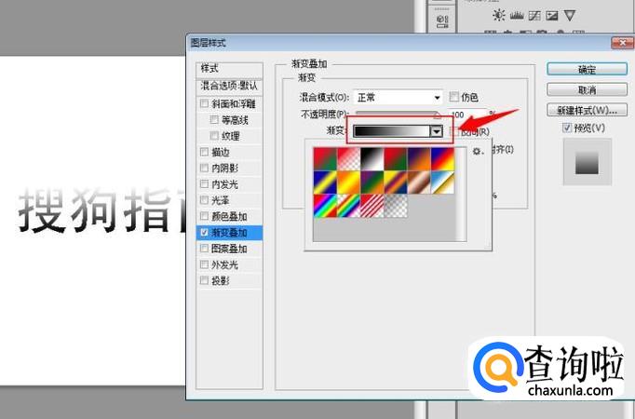Image resolution: width=635 pixels, height=419 pixels.
Task: Click the style preview thumbnail below 预览
Action: coord(587,162)
